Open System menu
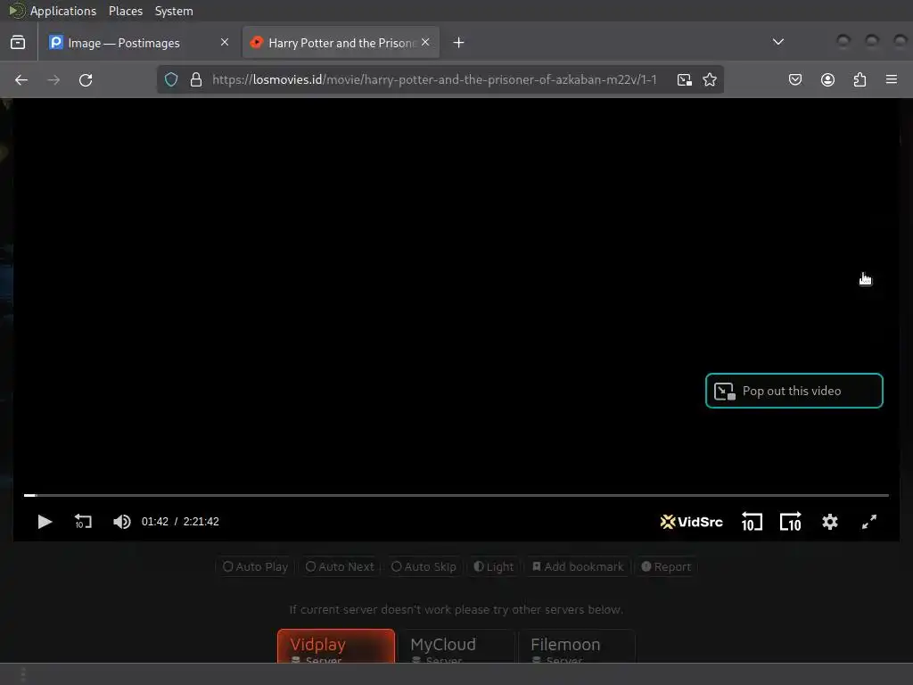Viewport: 913px width, 685px height. (x=174, y=11)
